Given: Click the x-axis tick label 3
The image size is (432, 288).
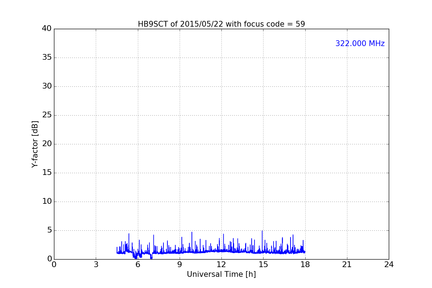Looking at the screenshot, I should (x=96, y=265).
